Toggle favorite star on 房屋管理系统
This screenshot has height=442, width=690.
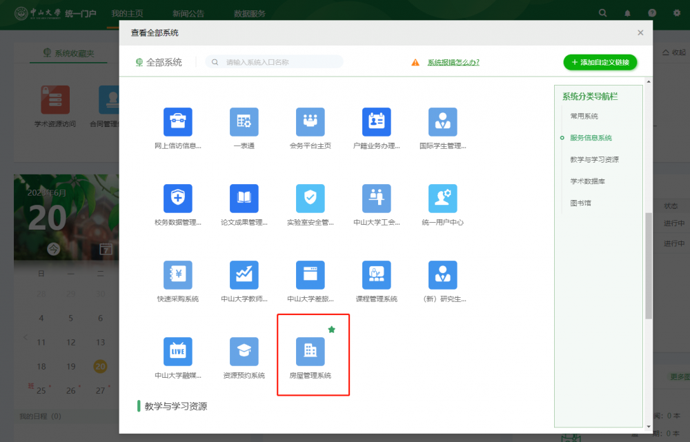click(x=332, y=330)
